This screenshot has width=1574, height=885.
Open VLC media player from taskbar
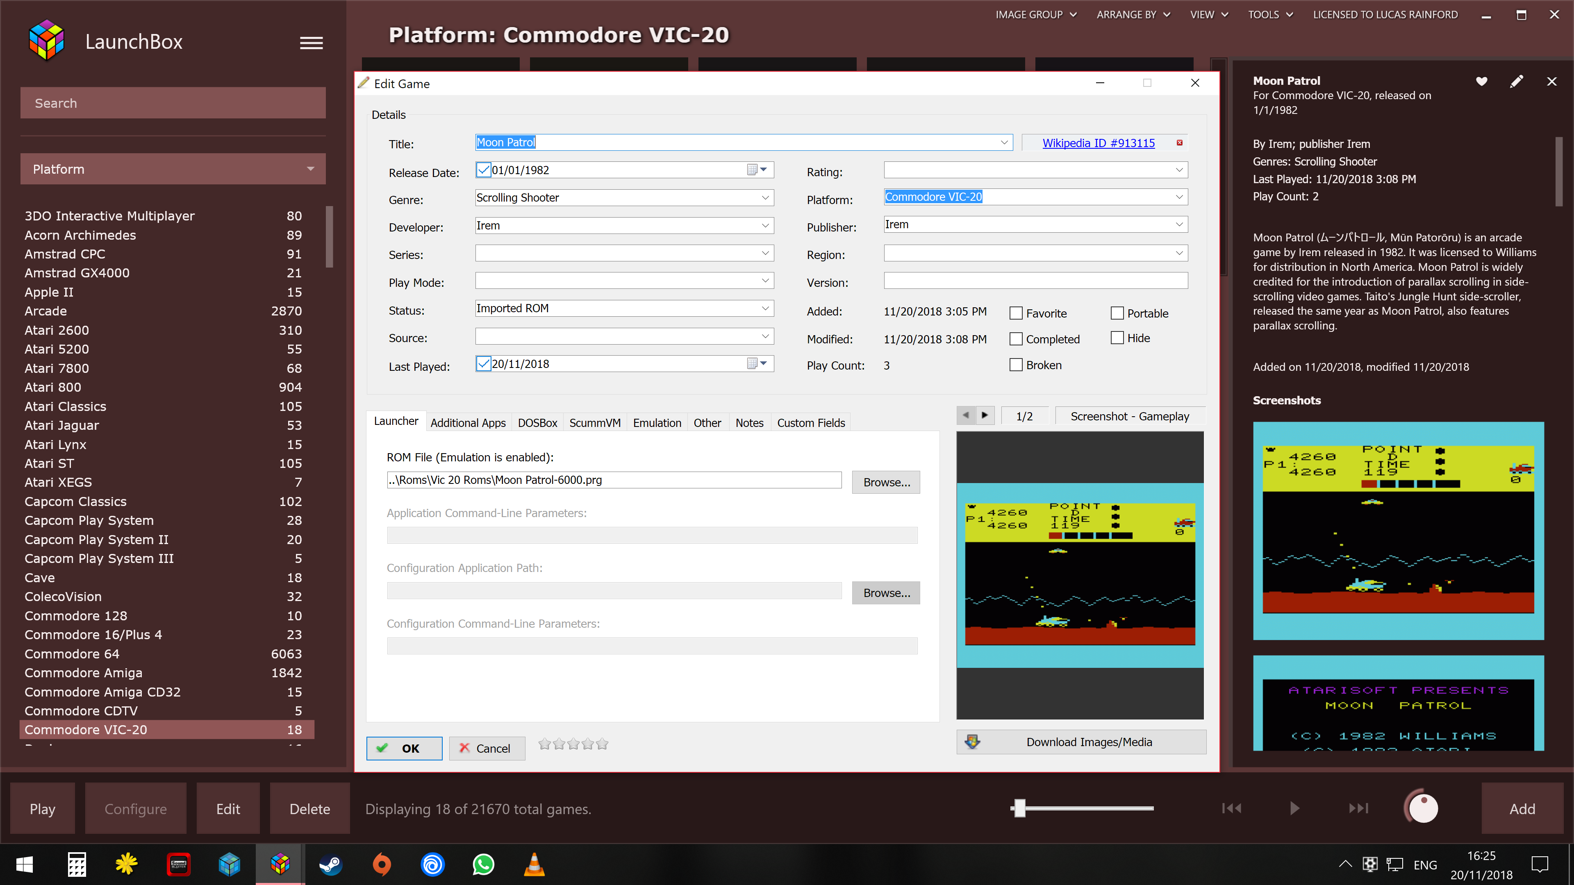pos(534,865)
